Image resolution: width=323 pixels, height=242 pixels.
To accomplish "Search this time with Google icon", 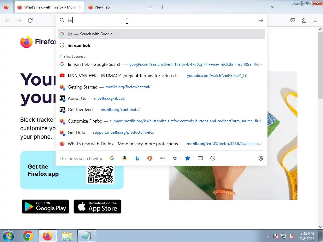I will (112, 158).
